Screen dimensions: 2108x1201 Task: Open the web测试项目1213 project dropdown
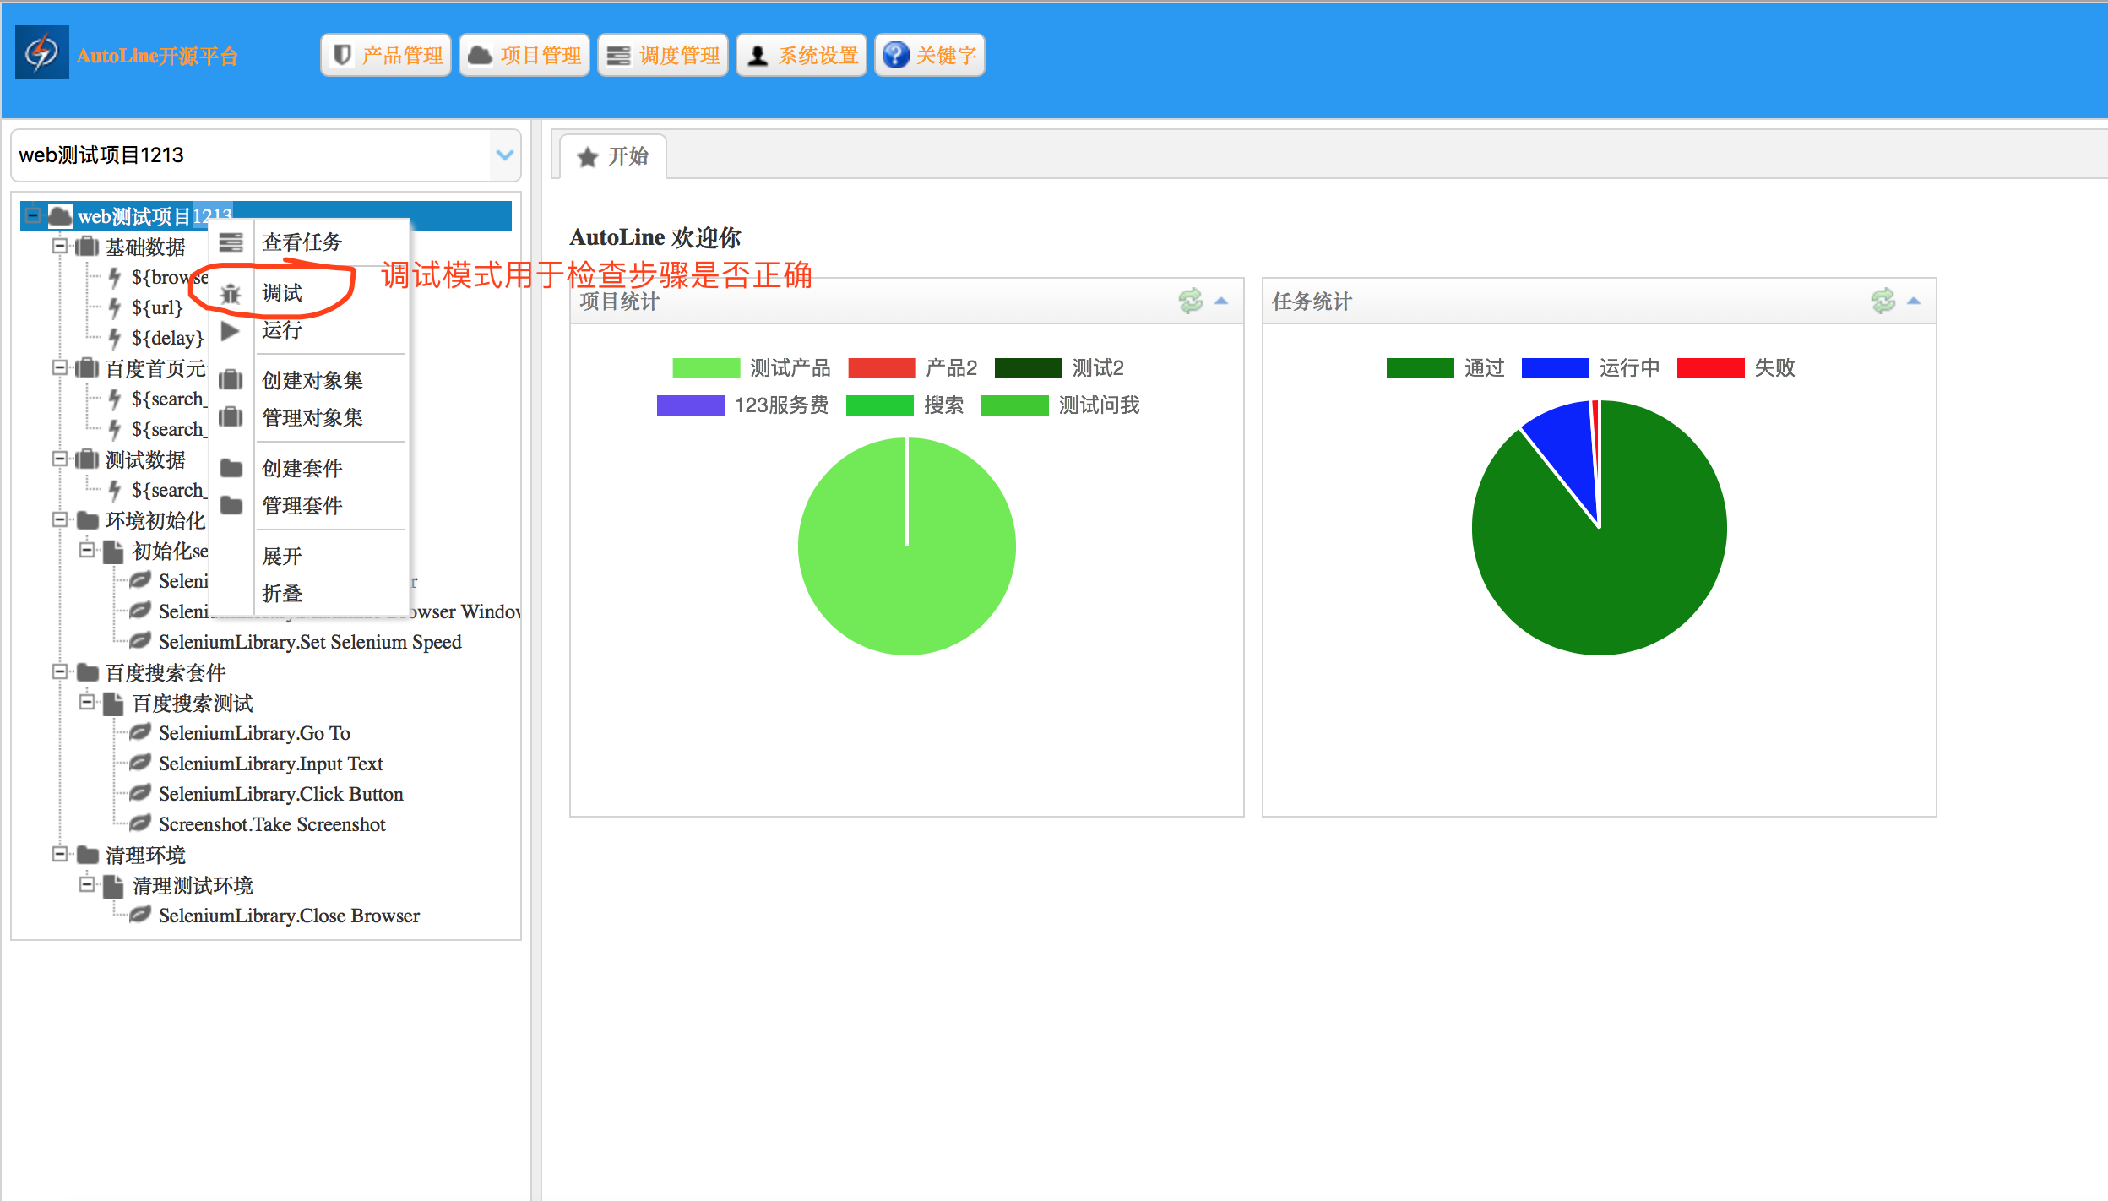click(x=504, y=155)
